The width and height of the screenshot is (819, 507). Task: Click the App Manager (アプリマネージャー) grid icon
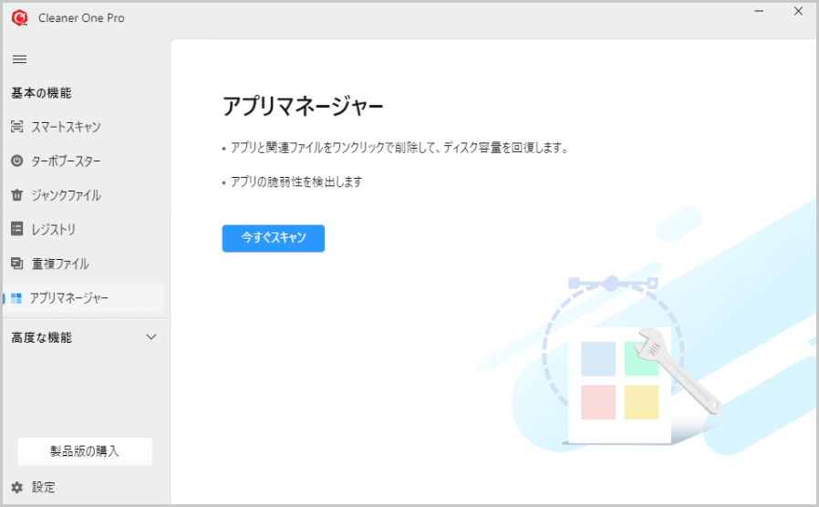(16, 298)
